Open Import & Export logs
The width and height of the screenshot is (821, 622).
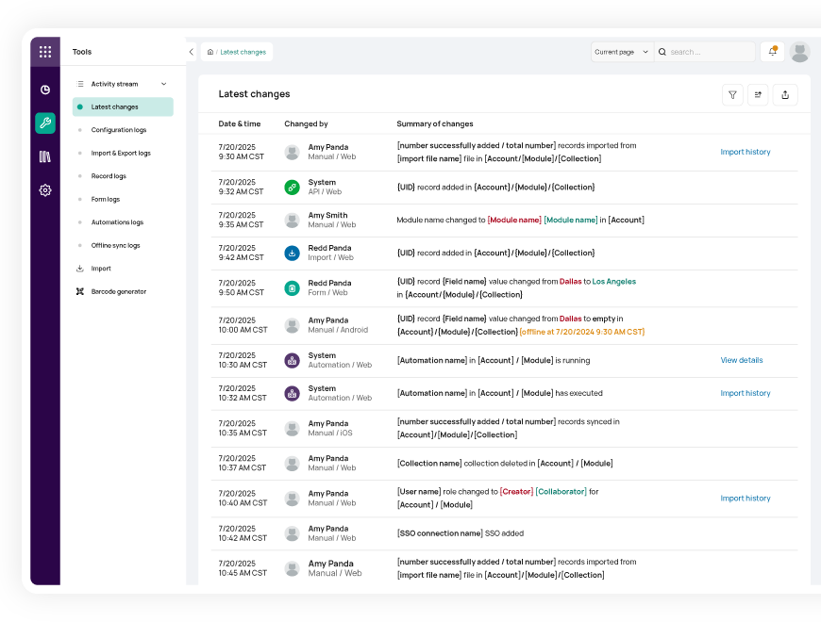click(121, 153)
